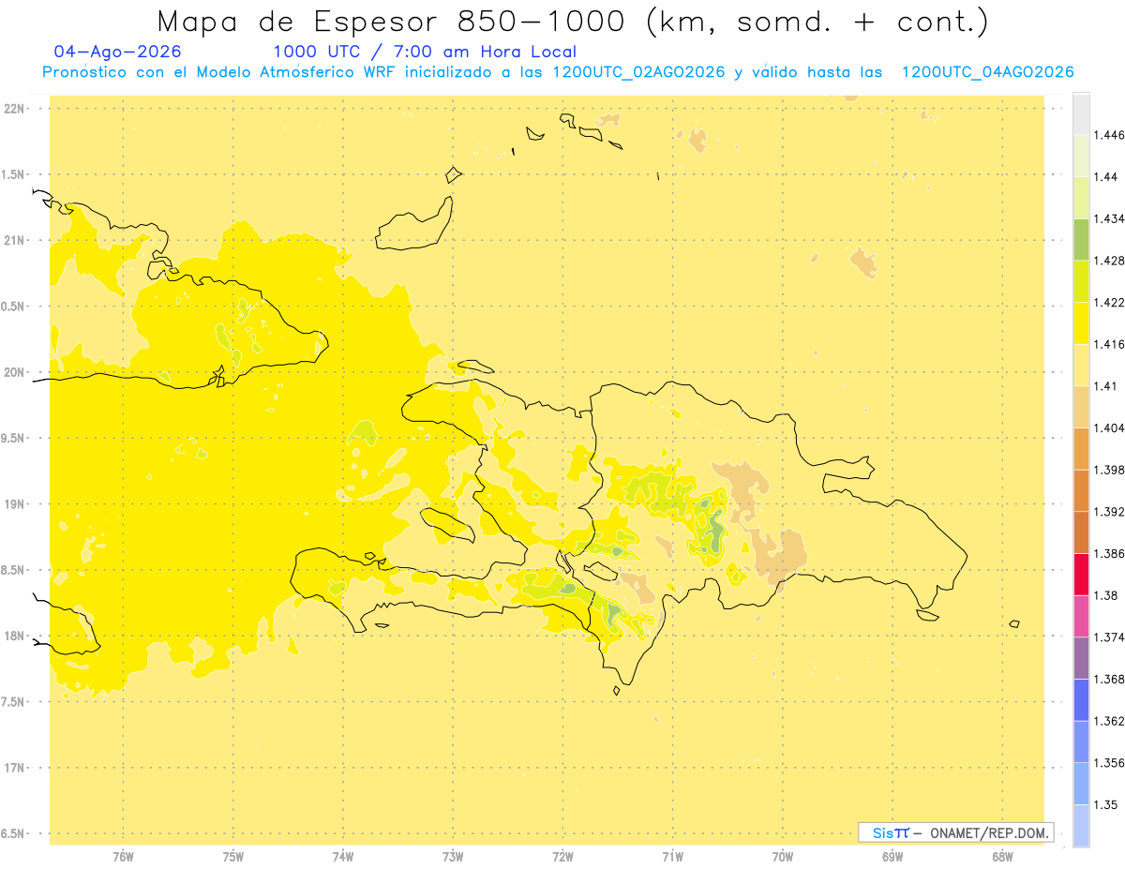Click the legend value '1.362'
The width and height of the screenshot is (1125, 869).
click(x=1109, y=721)
